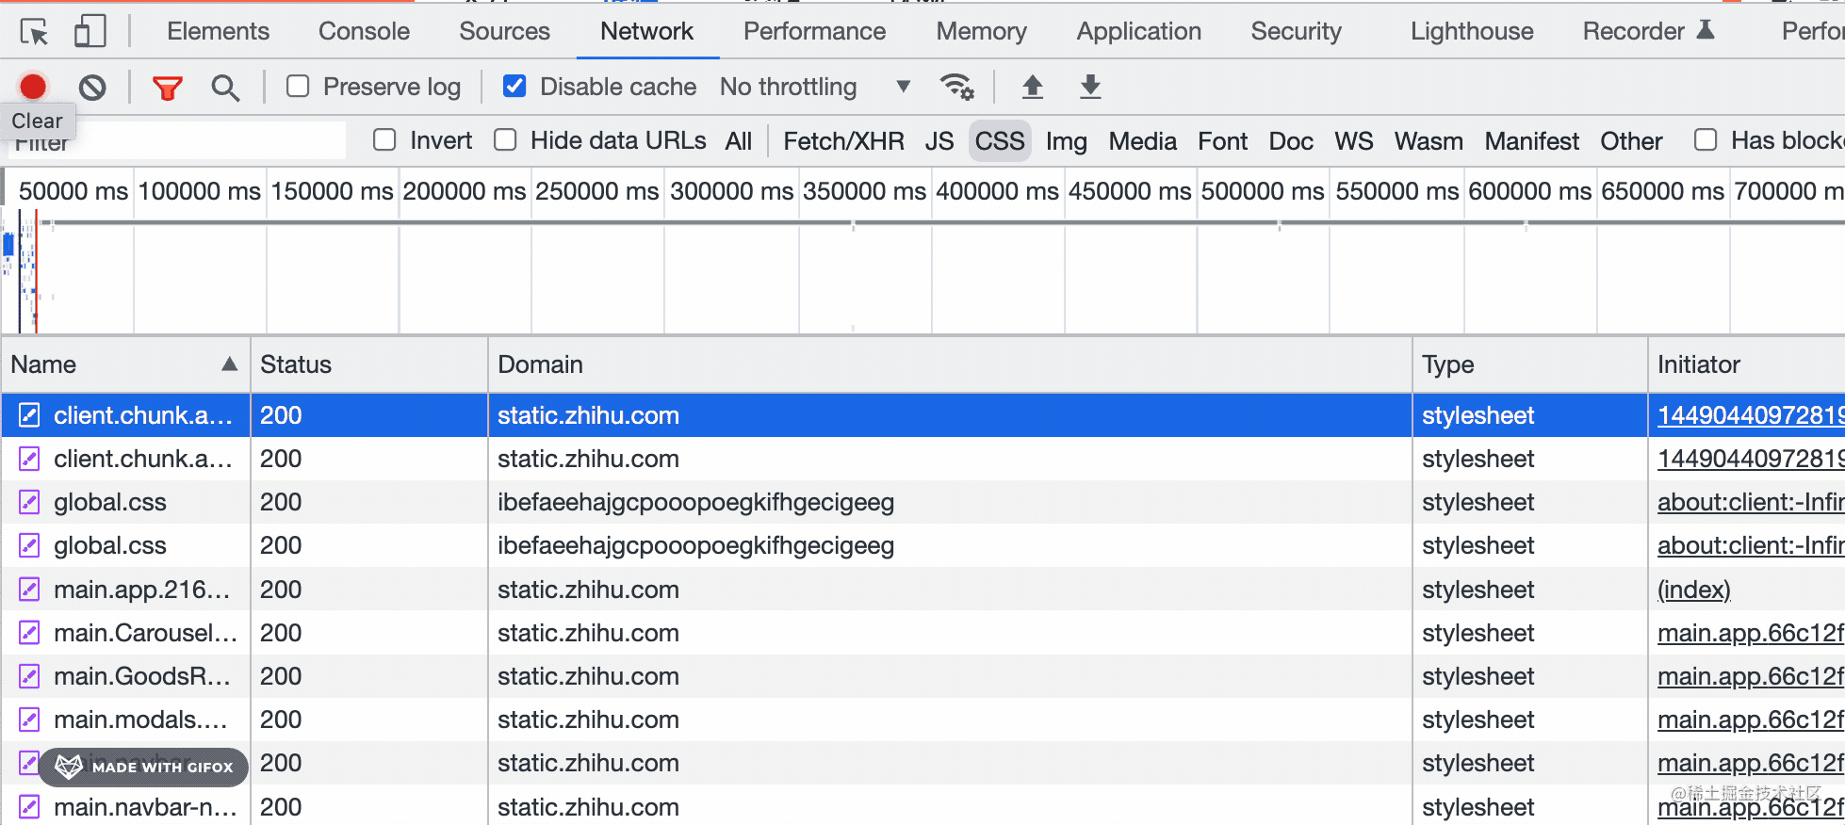Switch to the Console tab

coord(364,31)
